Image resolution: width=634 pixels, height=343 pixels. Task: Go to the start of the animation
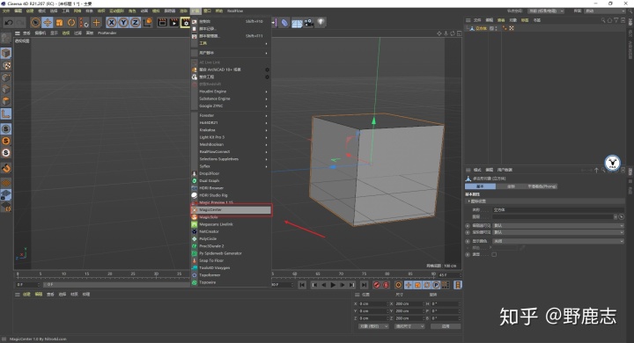302,285
